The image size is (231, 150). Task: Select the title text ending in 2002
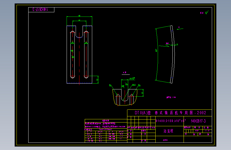click(170, 113)
